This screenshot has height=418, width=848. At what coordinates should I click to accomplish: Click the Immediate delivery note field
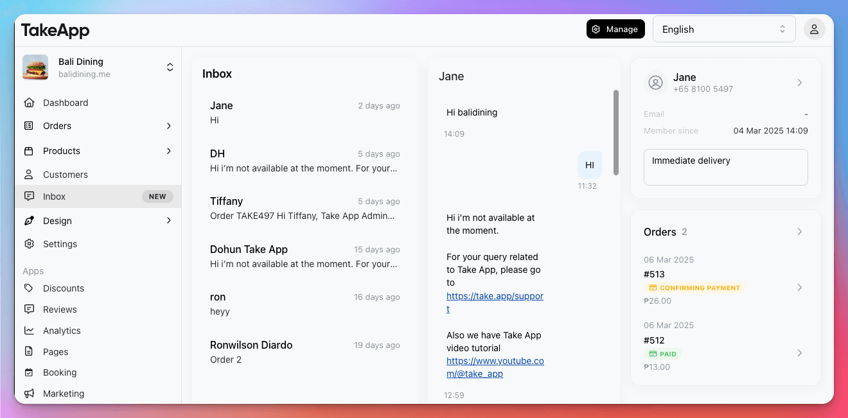coord(726,168)
